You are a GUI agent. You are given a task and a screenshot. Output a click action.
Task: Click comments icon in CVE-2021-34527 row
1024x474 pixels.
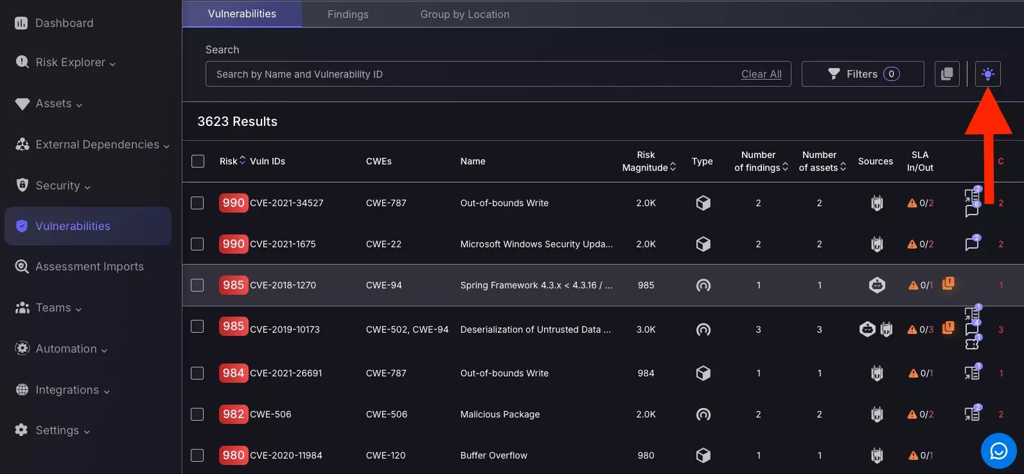(x=972, y=210)
